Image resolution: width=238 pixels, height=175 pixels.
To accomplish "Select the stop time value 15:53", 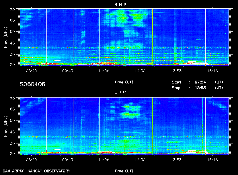I will (200, 88).
